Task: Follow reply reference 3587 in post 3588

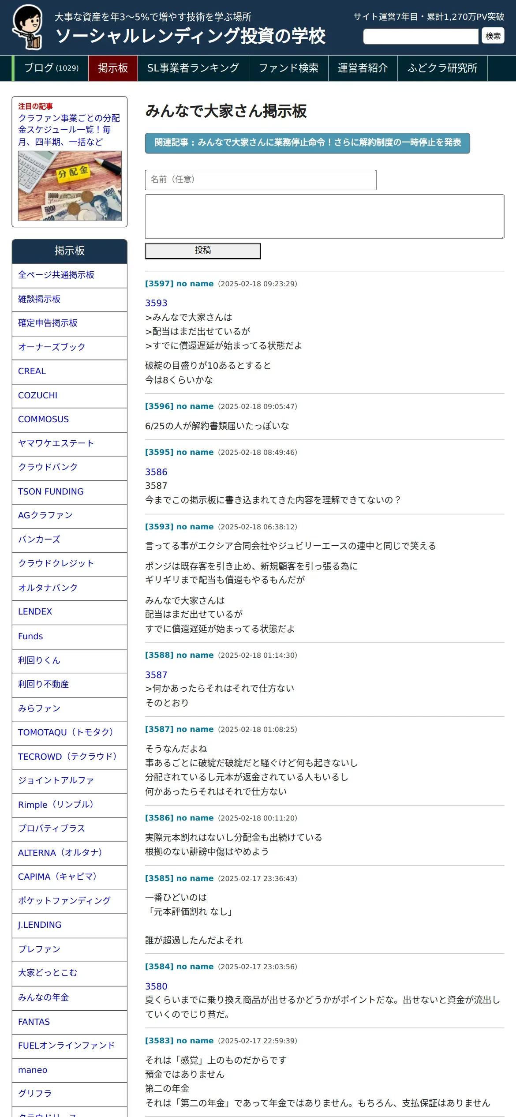Action: [156, 675]
